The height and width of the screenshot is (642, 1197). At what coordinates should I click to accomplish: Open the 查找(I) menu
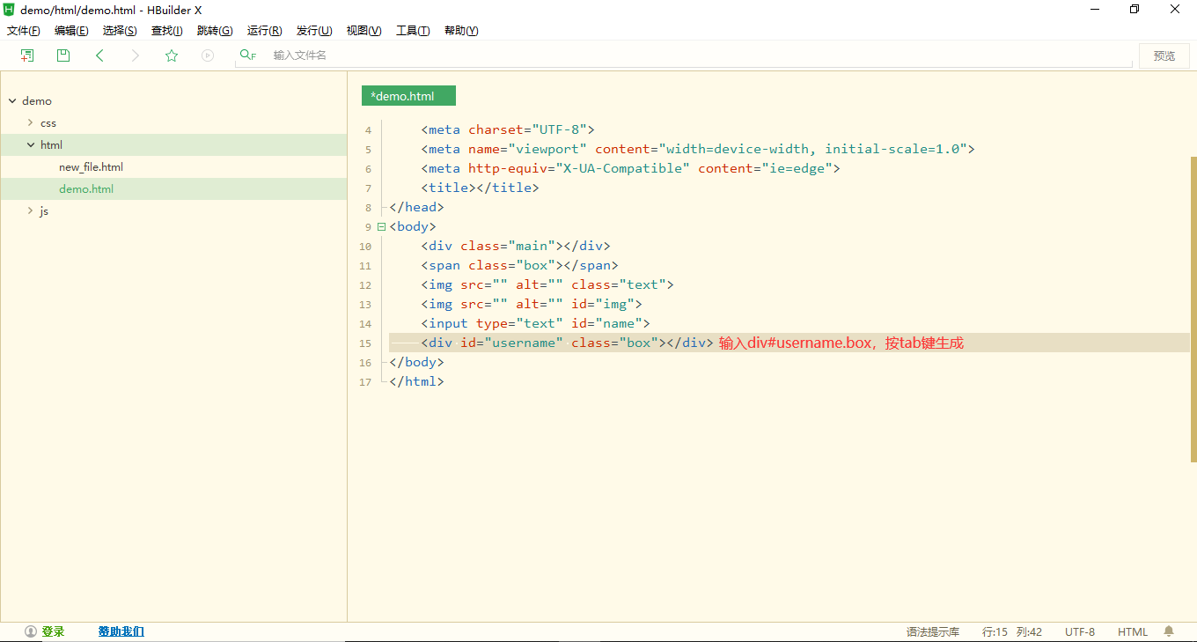[167, 31]
